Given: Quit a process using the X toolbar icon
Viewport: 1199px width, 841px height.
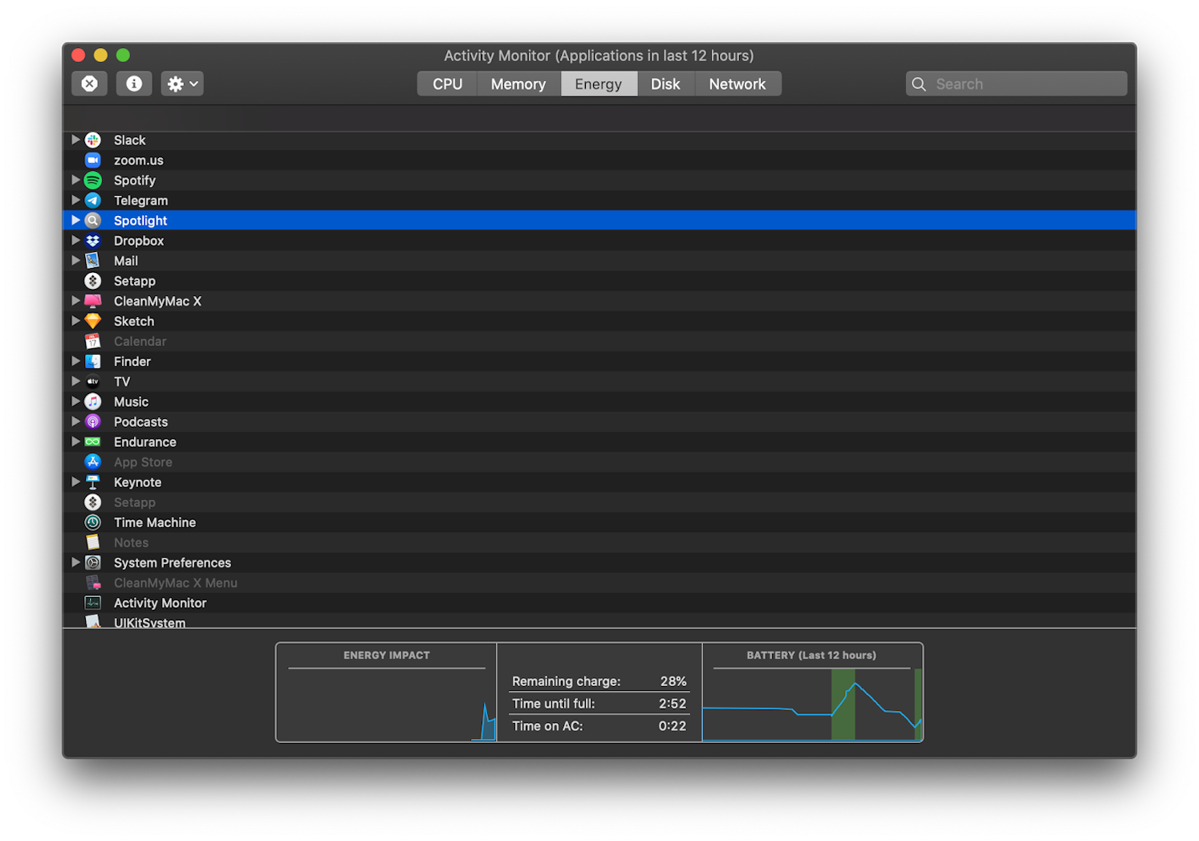Looking at the screenshot, I should (89, 83).
